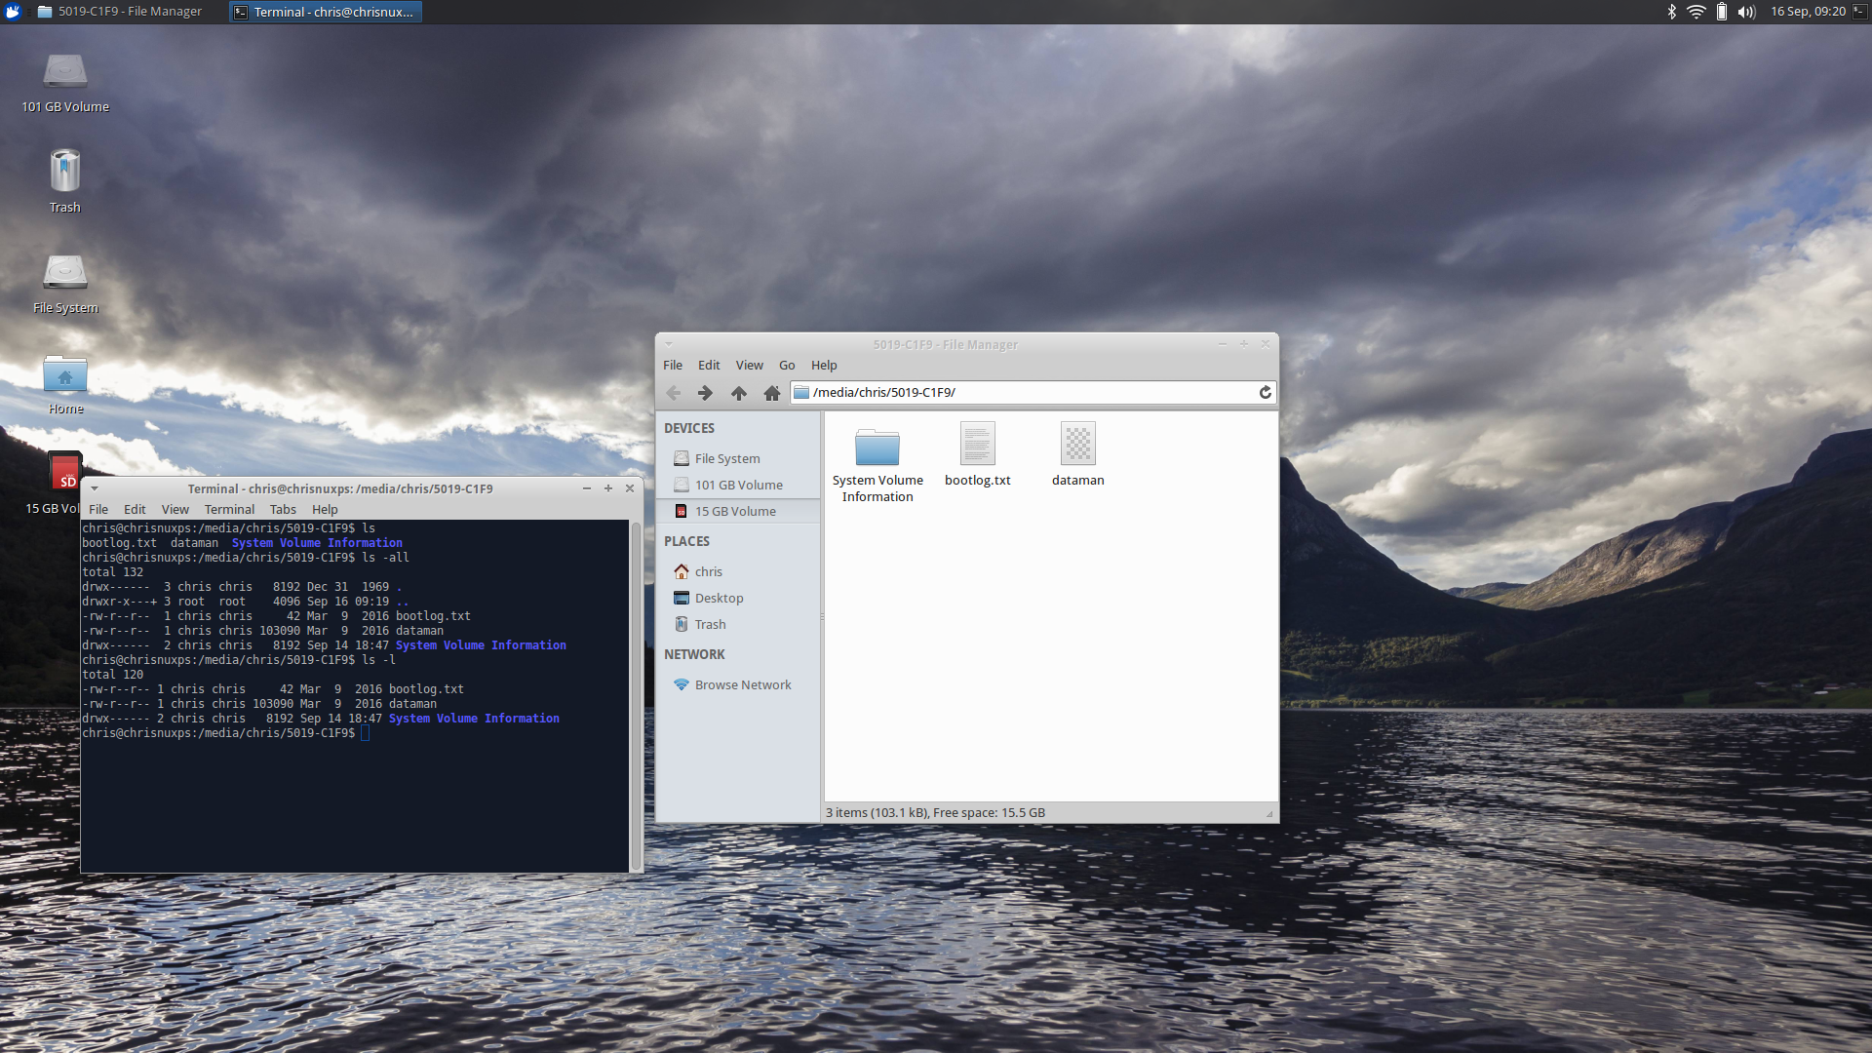Image resolution: width=1872 pixels, height=1053 pixels.
Task: Click the location path input field
Action: coord(1029,392)
